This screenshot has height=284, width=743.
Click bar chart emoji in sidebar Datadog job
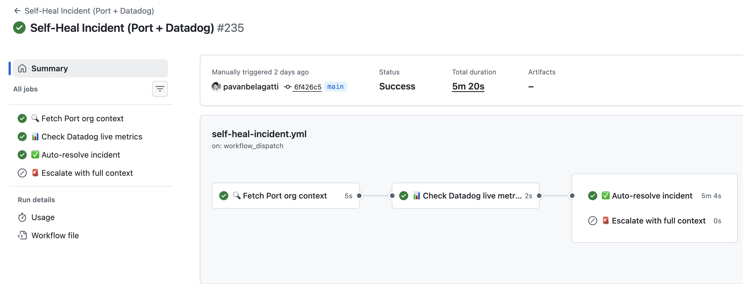[35, 136]
